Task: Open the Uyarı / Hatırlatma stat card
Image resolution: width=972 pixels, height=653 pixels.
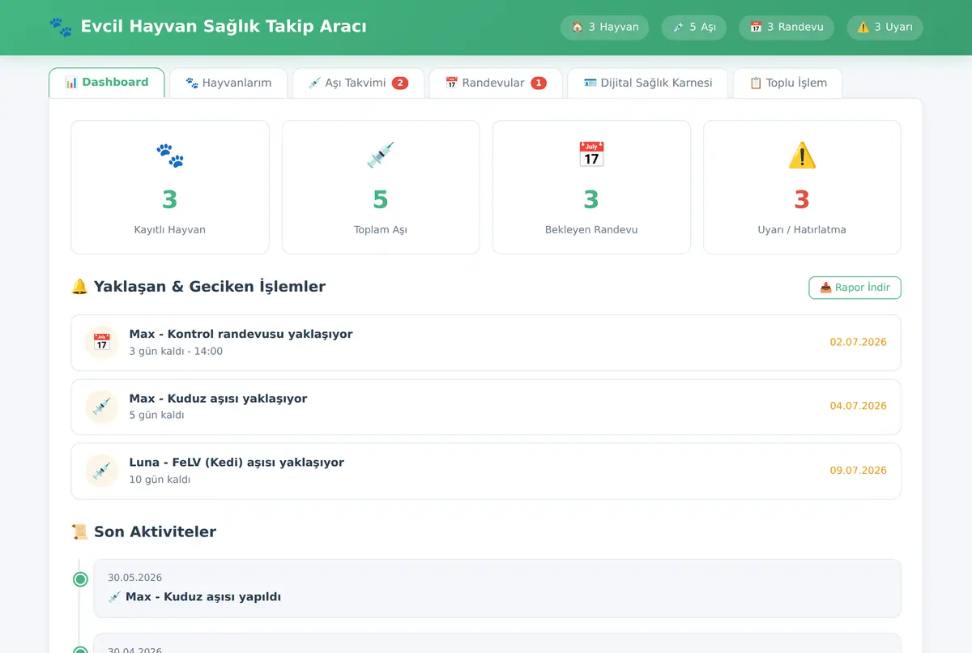Action: click(x=802, y=187)
